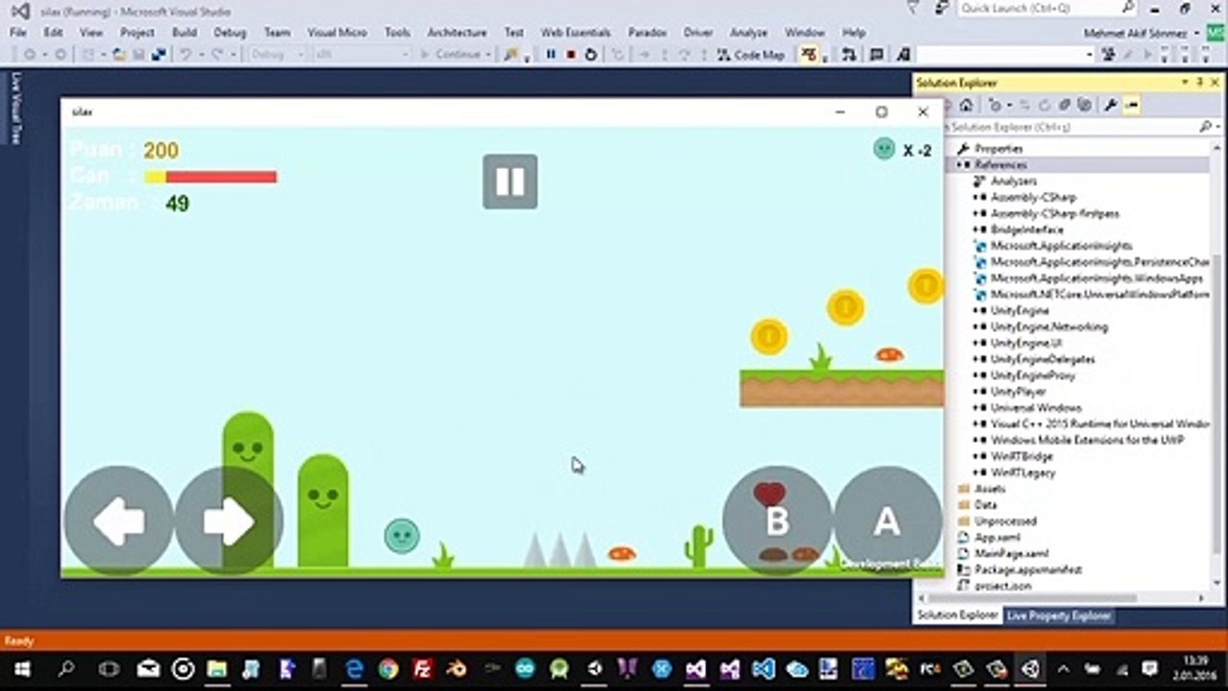Click the Continue debug button
The width and height of the screenshot is (1228, 691).
451,55
